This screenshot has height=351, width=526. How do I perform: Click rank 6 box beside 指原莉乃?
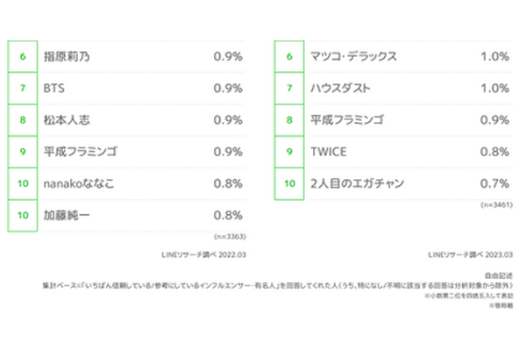tap(23, 56)
